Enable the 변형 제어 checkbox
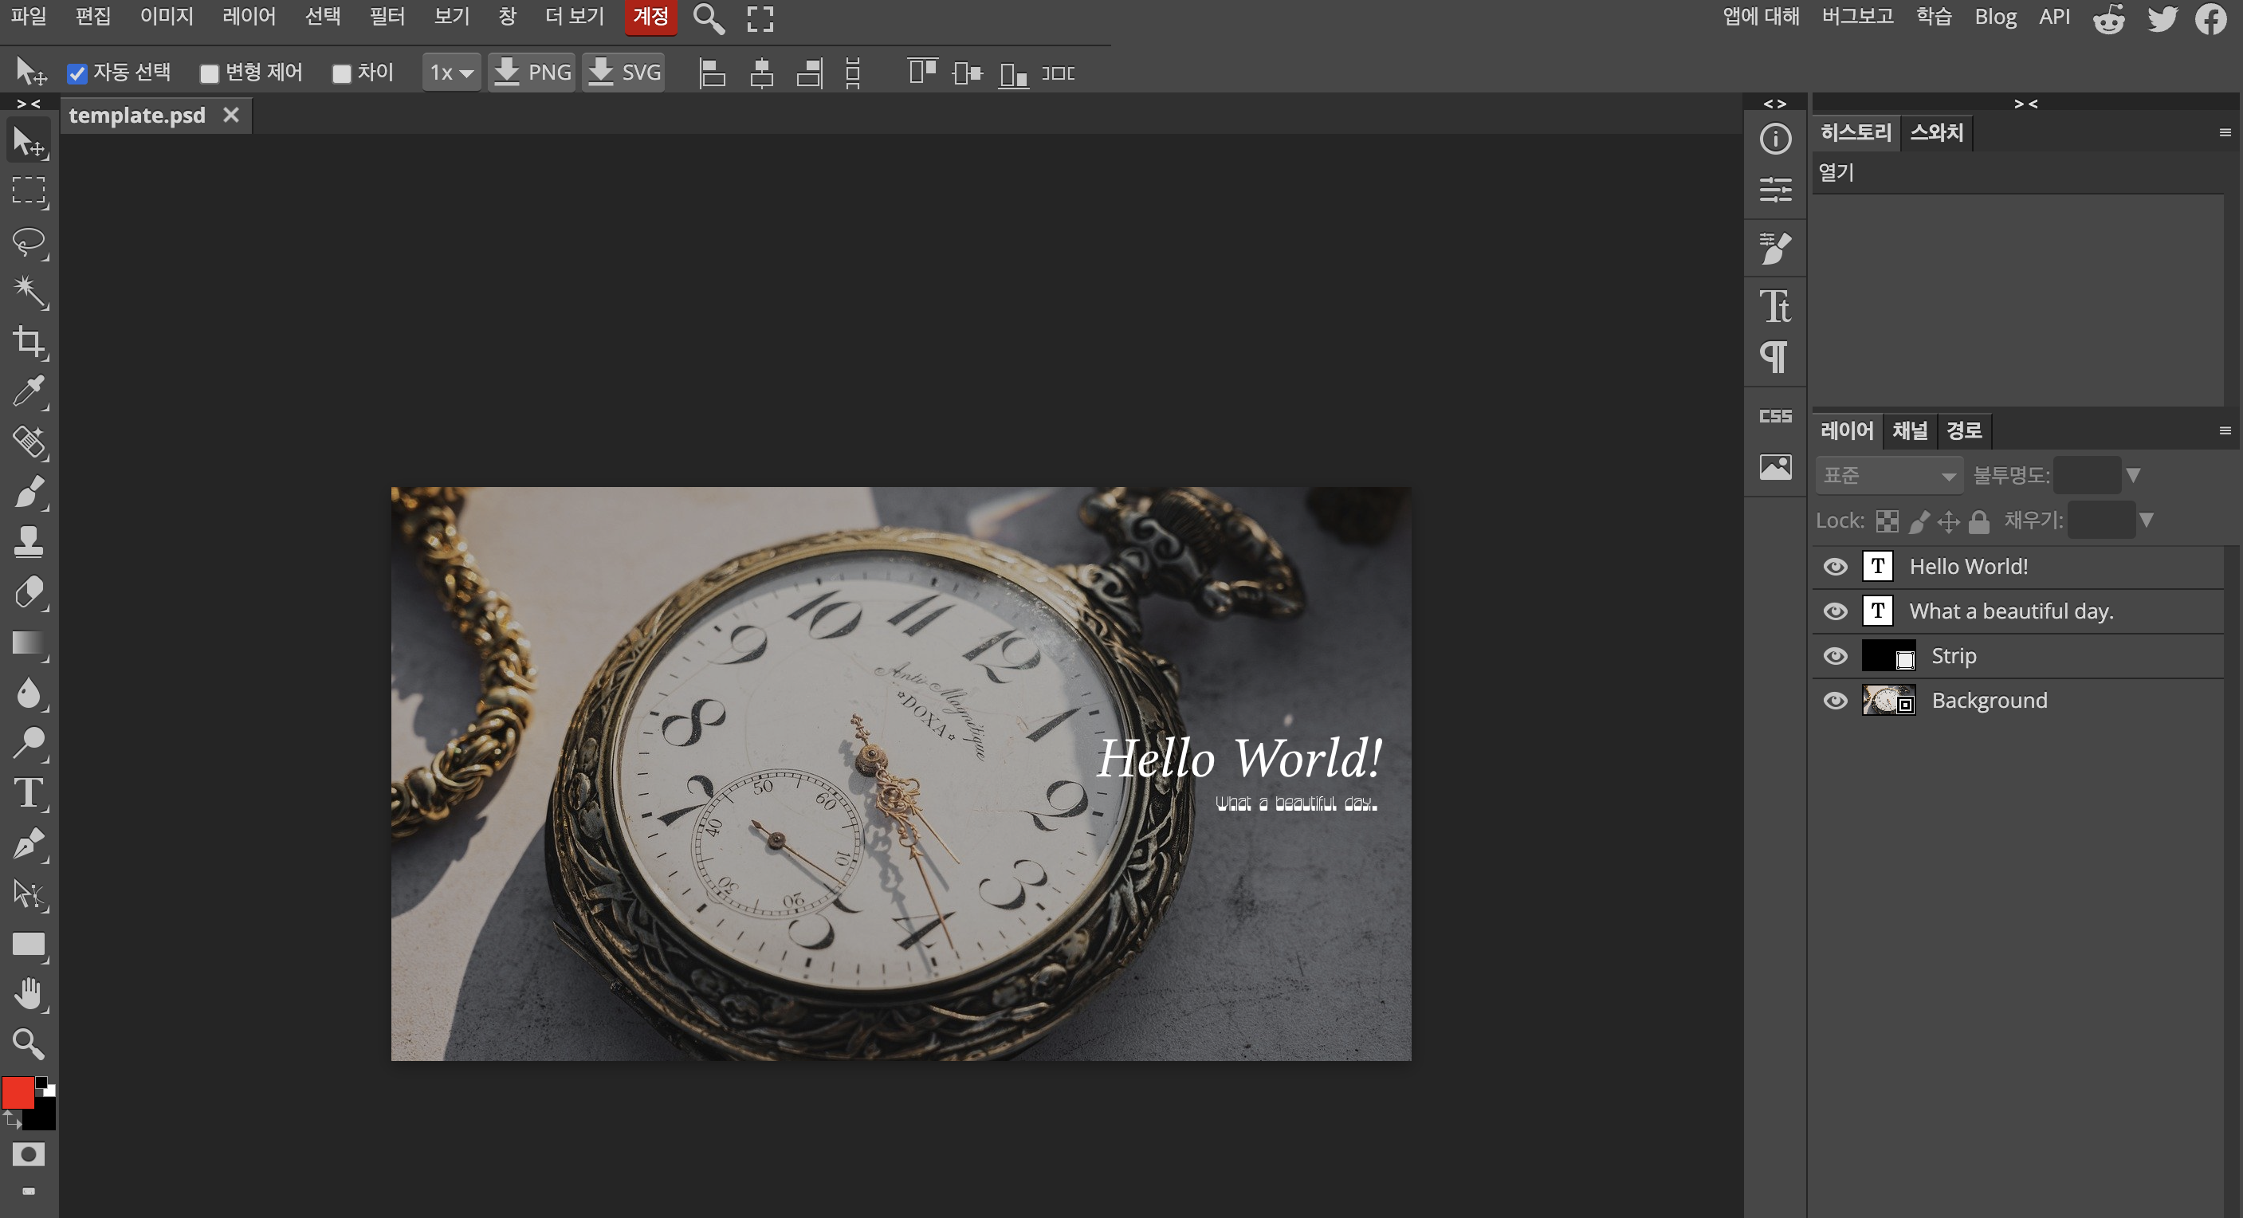2243x1218 pixels. [209, 74]
